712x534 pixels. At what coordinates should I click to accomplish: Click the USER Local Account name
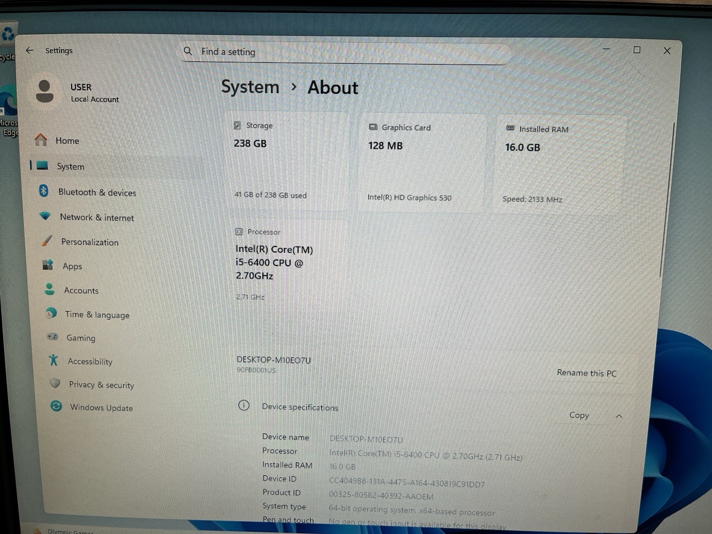[x=94, y=93]
